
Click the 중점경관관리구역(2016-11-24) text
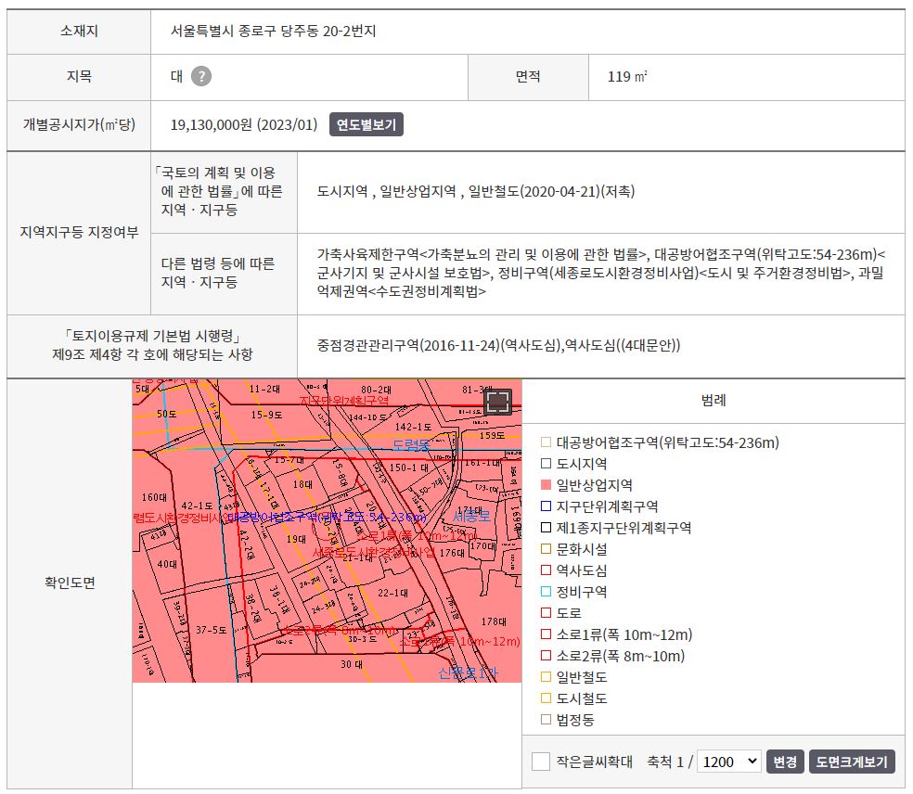pos(498,345)
